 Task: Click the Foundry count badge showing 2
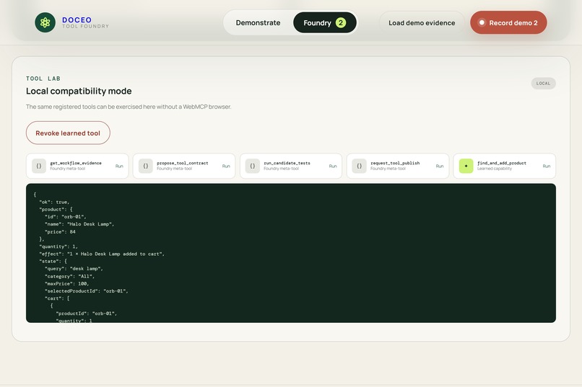pyautogui.click(x=341, y=22)
